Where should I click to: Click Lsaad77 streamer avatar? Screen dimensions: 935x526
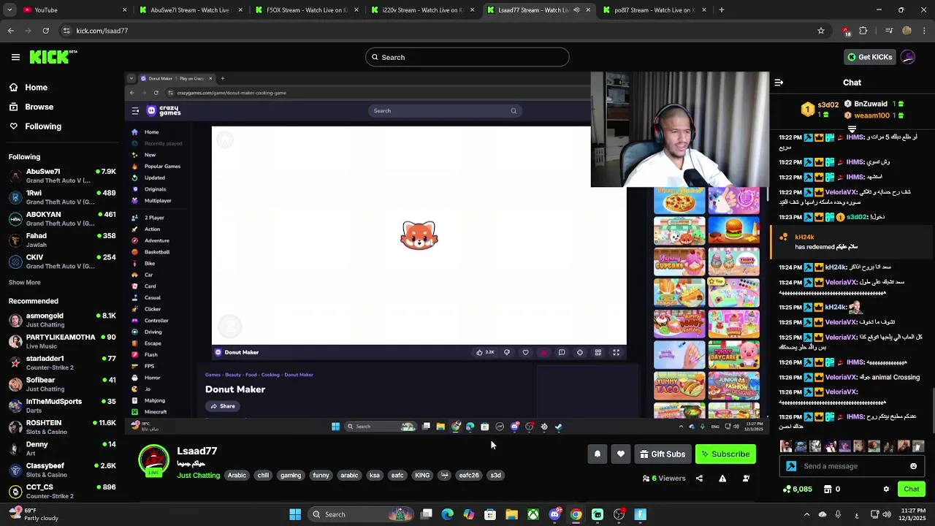[153, 462]
